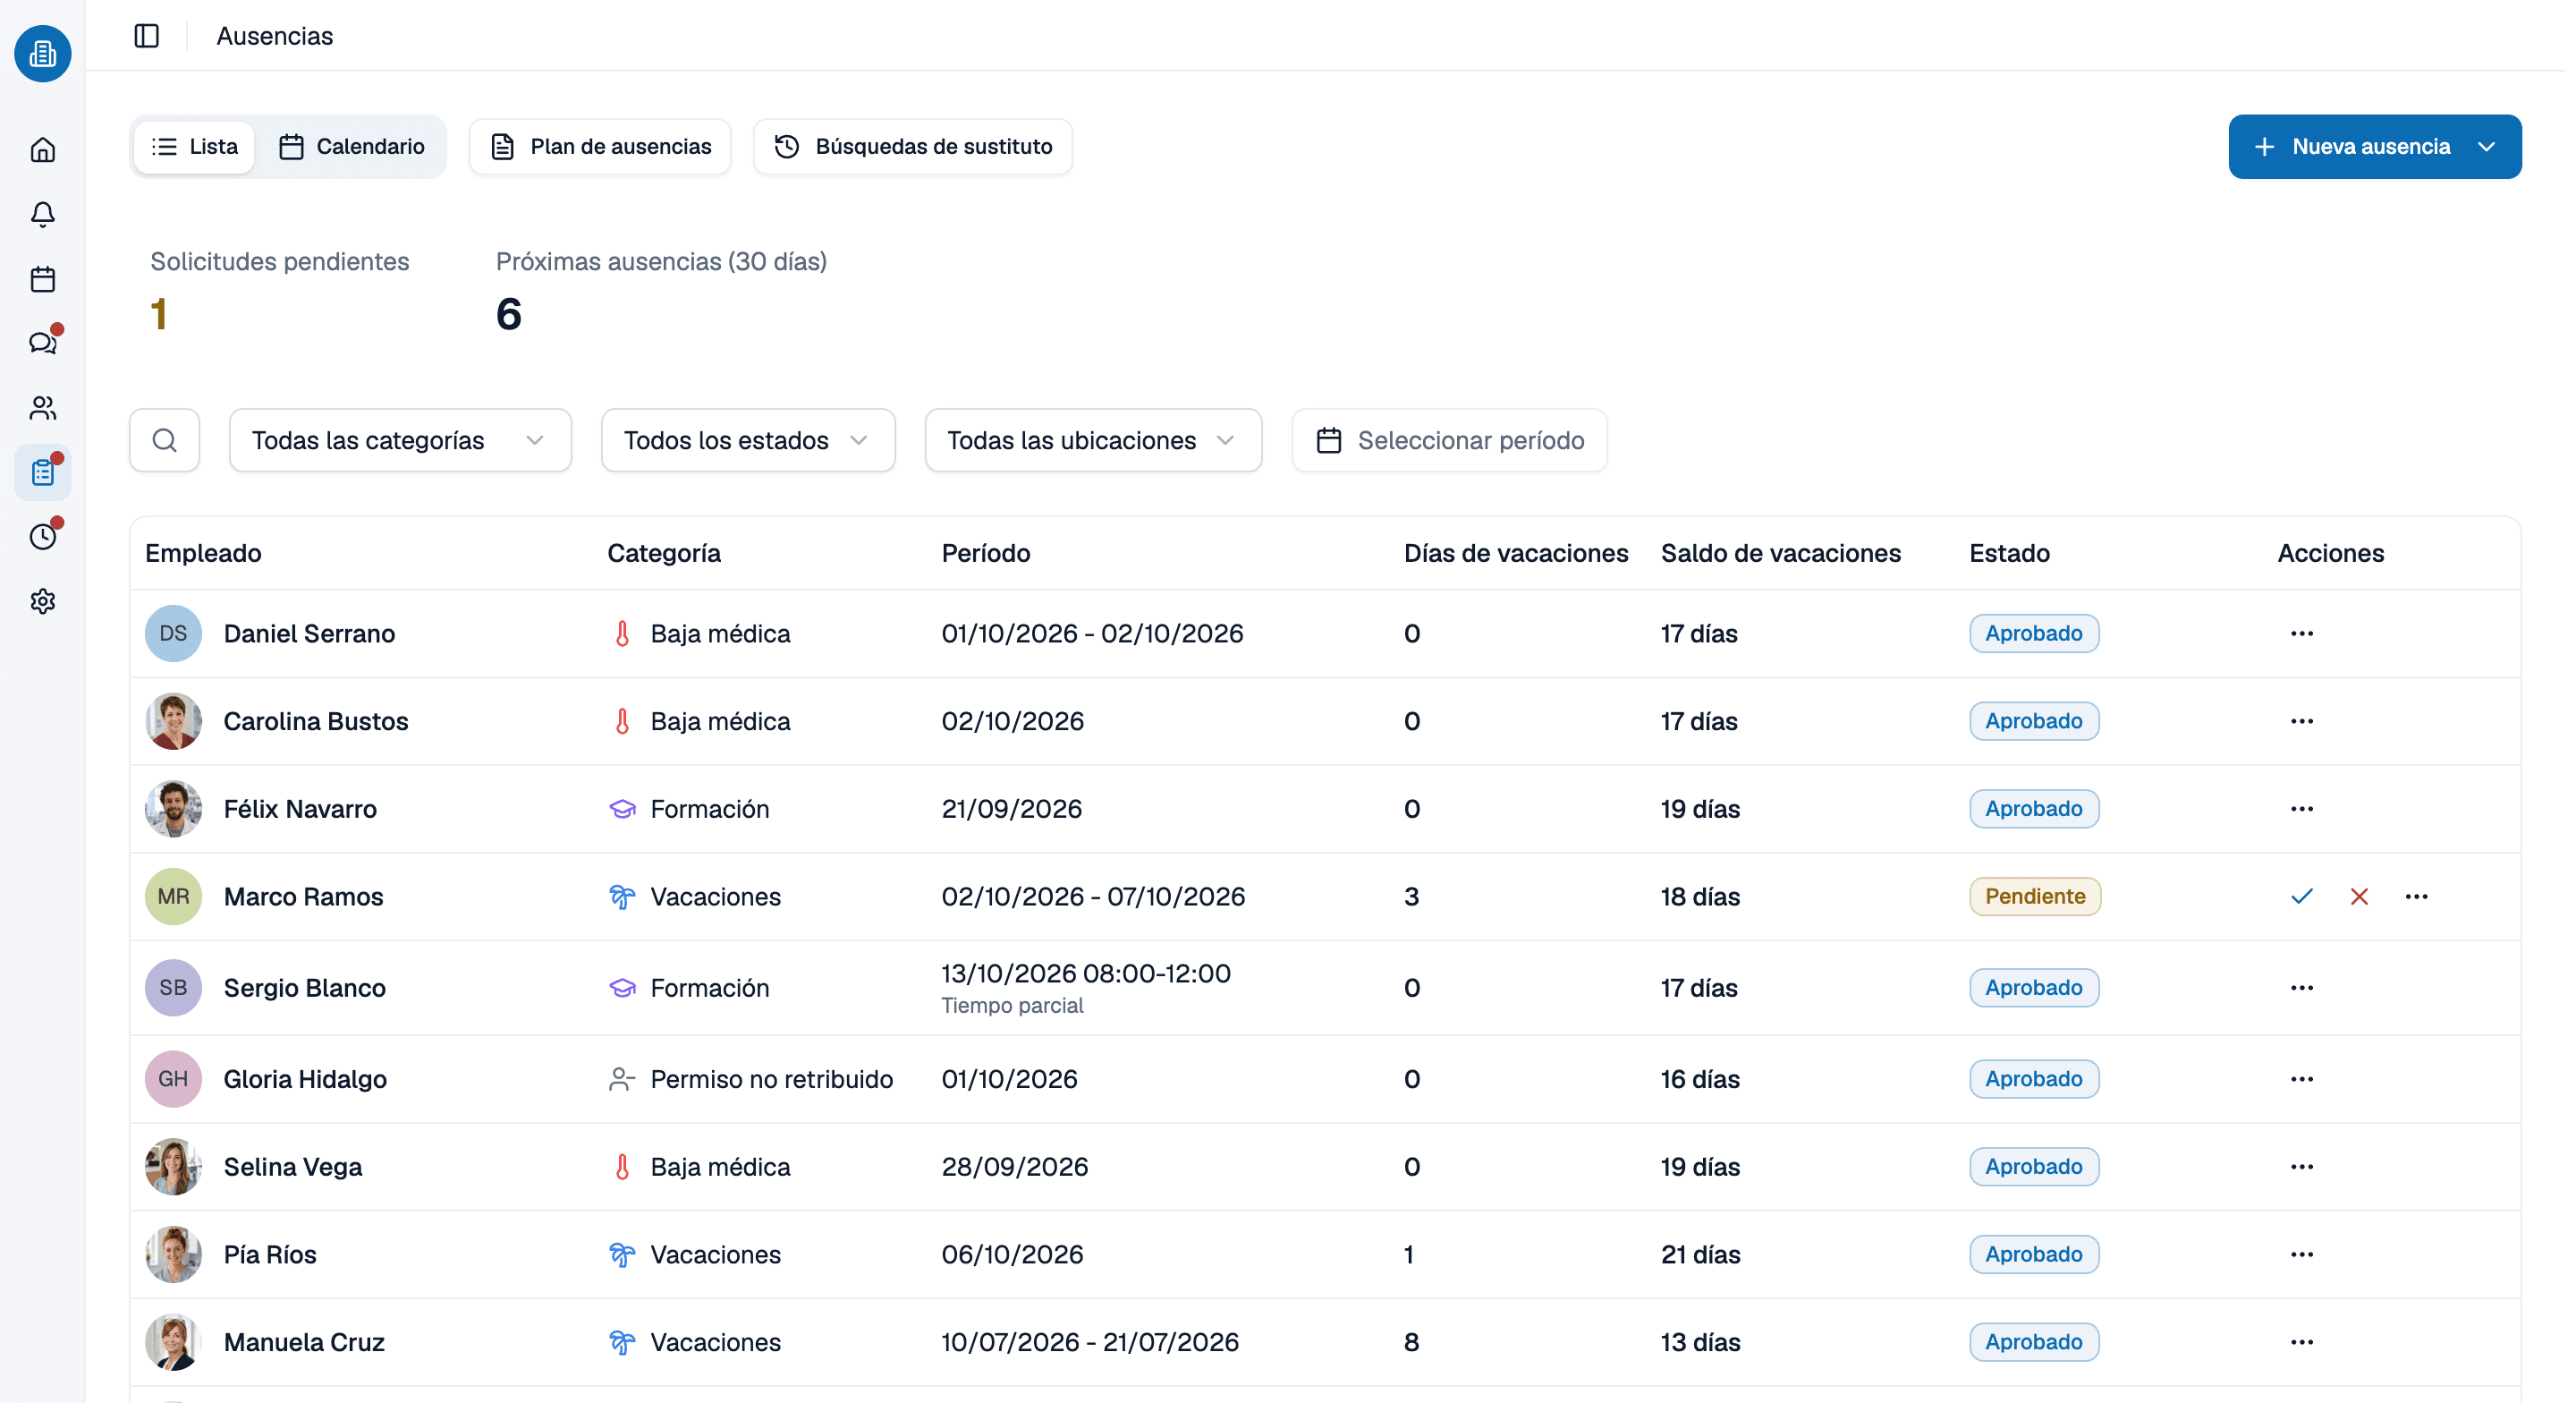Open the absences clipboard icon in sidebar
2576x1403 pixels.
coord(42,472)
